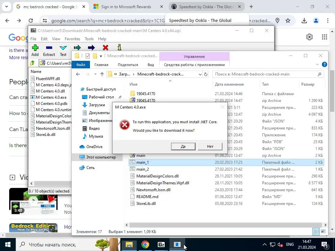Switch to mc bedrock cracked Chrome tab
This screenshot has width=335, height=251.
[51, 7]
